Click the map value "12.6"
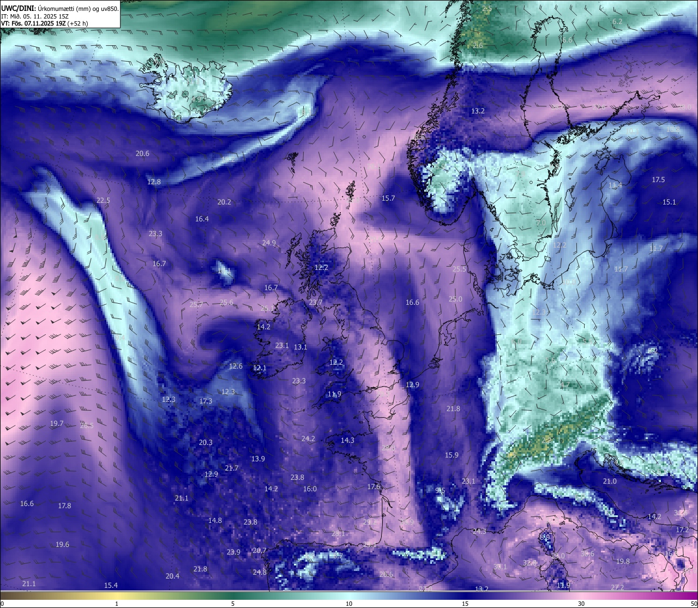Image resolution: width=698 pixels, height=608 pixels. [236, 366]
